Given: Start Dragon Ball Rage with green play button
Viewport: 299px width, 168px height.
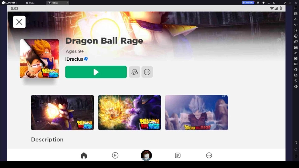Looking at the screenshot, I should click(x=96, y=72).
